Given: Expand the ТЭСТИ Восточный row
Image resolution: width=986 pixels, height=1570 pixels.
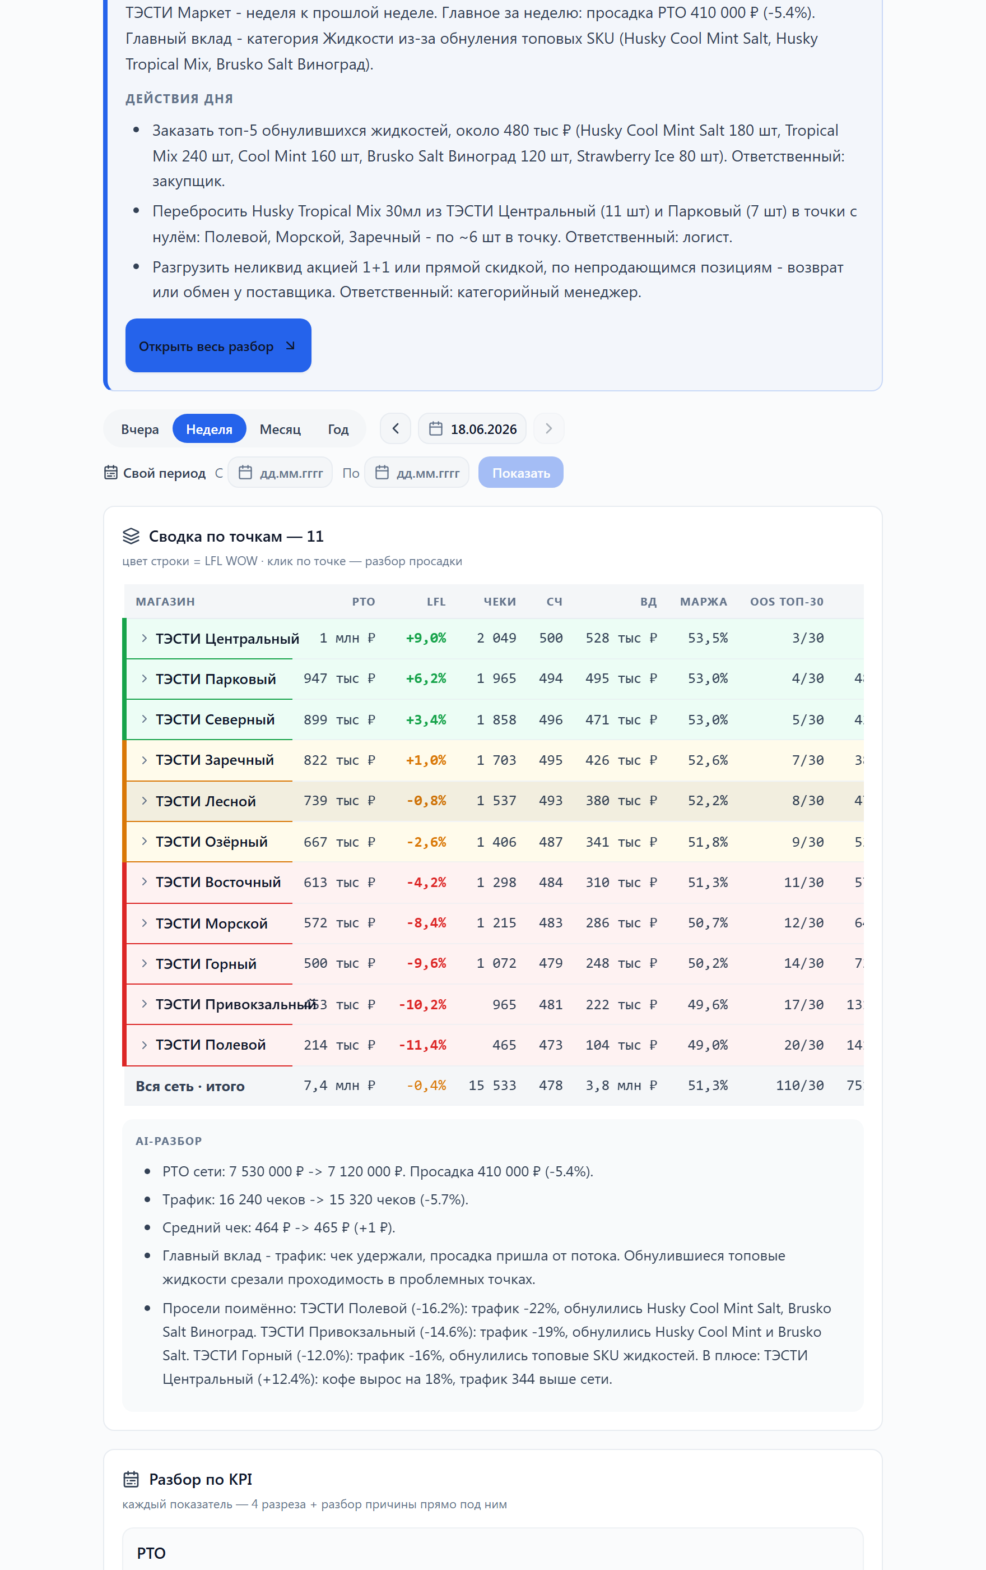Looking at the screenshot, I should coord(145,882).
